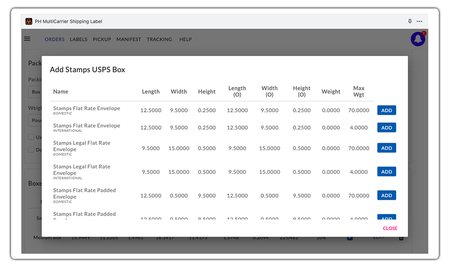Click Height 0.2500 for domestic Flat Rate Envelope

(207, 110)
